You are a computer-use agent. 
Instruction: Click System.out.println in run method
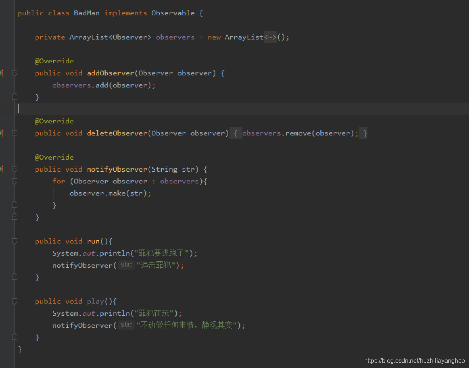91,253
